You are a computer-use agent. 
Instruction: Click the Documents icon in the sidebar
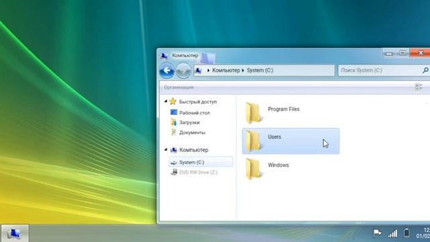173,132
